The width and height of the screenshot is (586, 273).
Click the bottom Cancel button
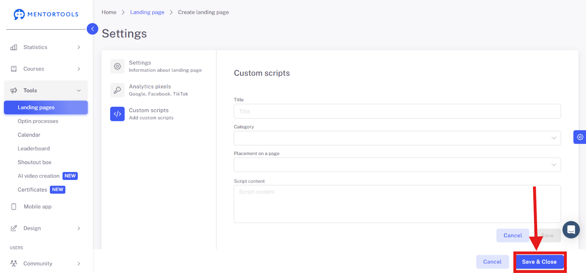[x=492, y=262]
